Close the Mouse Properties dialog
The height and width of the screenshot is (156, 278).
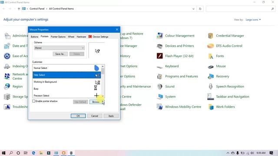click(117, 29)
